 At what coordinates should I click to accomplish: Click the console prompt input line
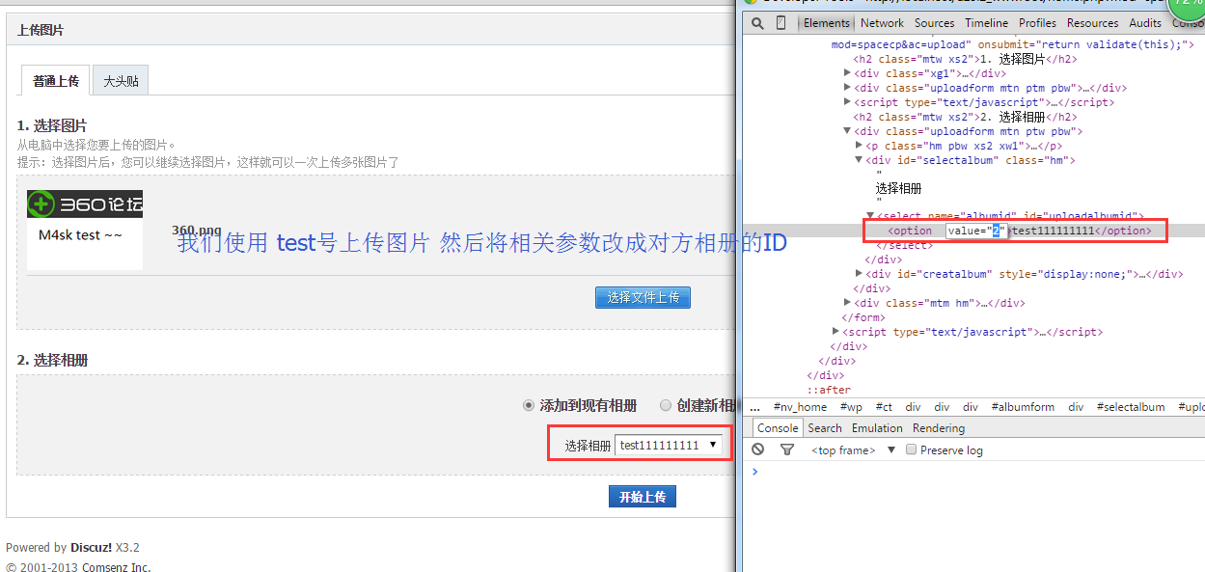pos(974,472)
